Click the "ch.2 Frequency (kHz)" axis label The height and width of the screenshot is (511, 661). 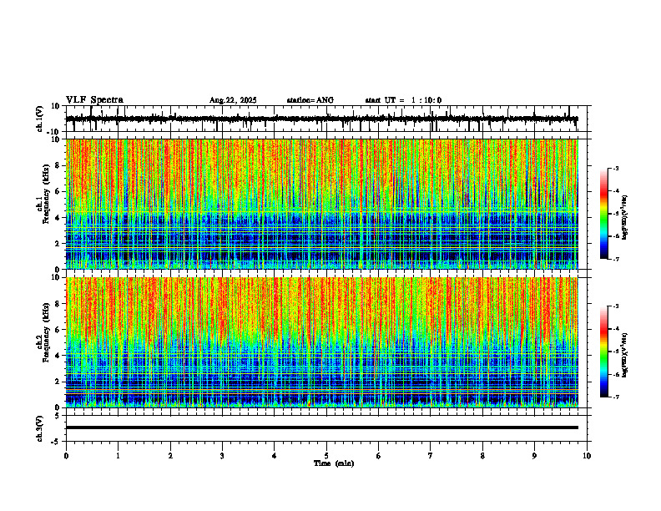click(x=44, y=332)
